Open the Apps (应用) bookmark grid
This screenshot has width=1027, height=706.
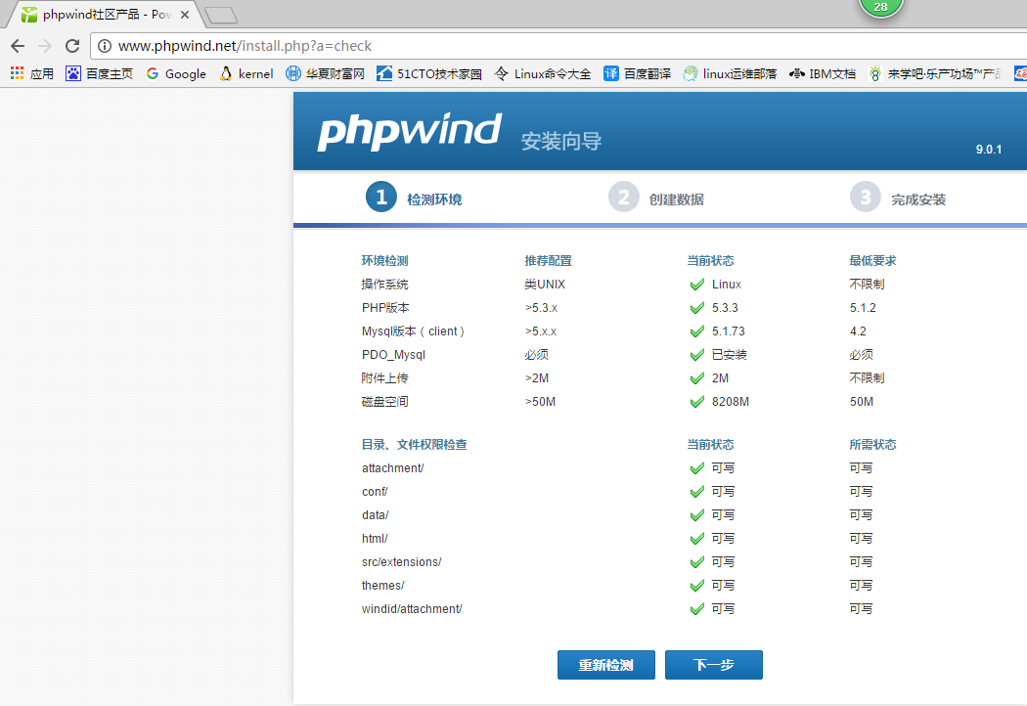(32, 73)
